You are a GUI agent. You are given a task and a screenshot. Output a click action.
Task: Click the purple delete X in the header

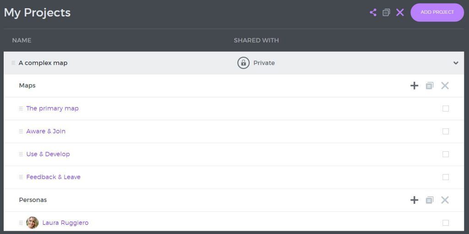[400, 12]
